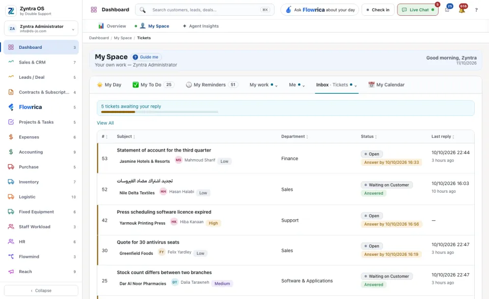489x299 pixels.
Task: Open Expenses in the sidebar
Action: 41,137
